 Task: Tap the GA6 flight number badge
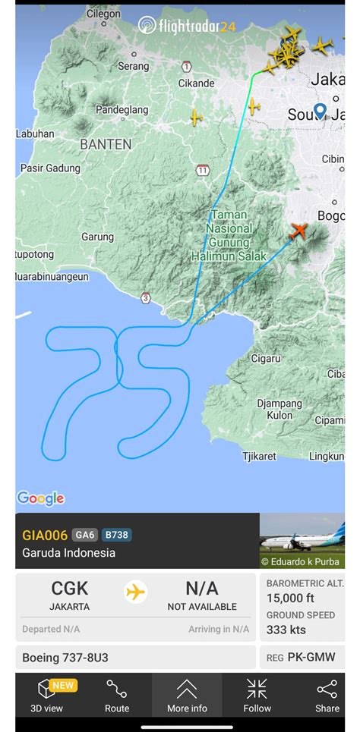[x=84, y=535]
